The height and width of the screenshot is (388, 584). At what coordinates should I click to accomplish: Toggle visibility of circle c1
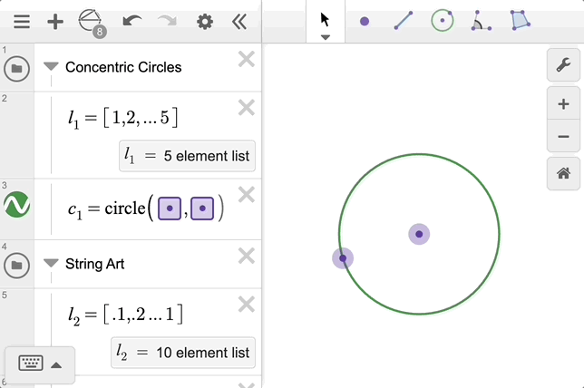[x=16, y=206]
